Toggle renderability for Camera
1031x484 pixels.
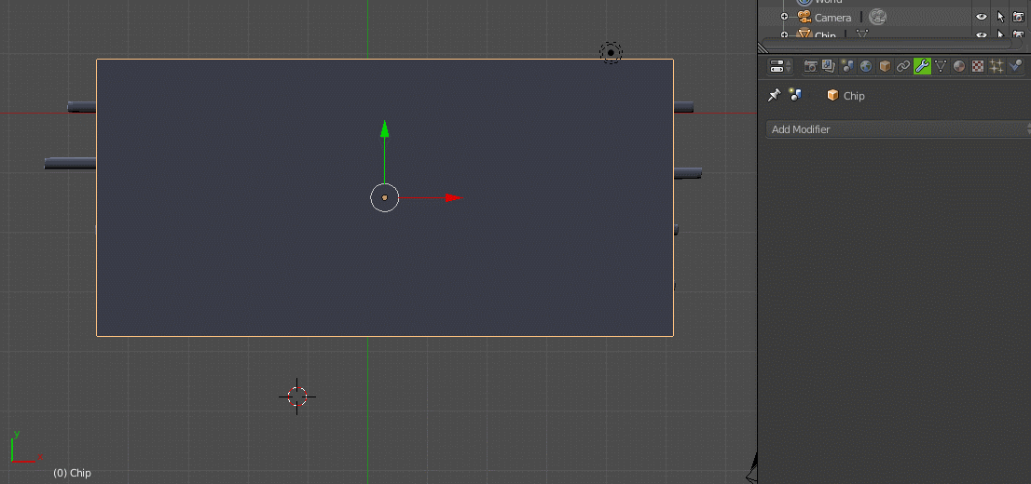[x=1019, y=17]
